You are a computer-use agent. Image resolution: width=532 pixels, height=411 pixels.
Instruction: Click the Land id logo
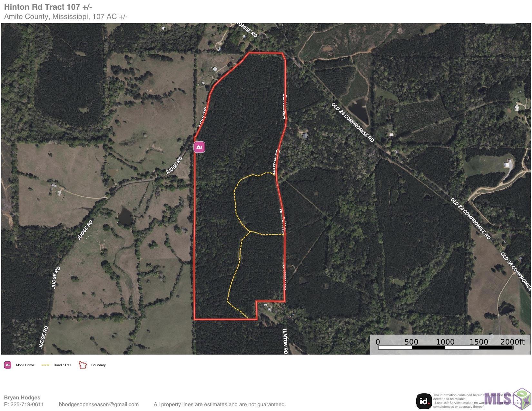[424, 401]
